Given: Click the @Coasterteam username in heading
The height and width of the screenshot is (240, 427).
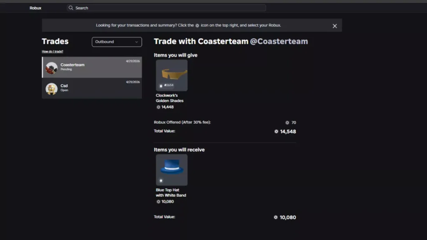Looking at the screenshot, I should tap(279, 41).
